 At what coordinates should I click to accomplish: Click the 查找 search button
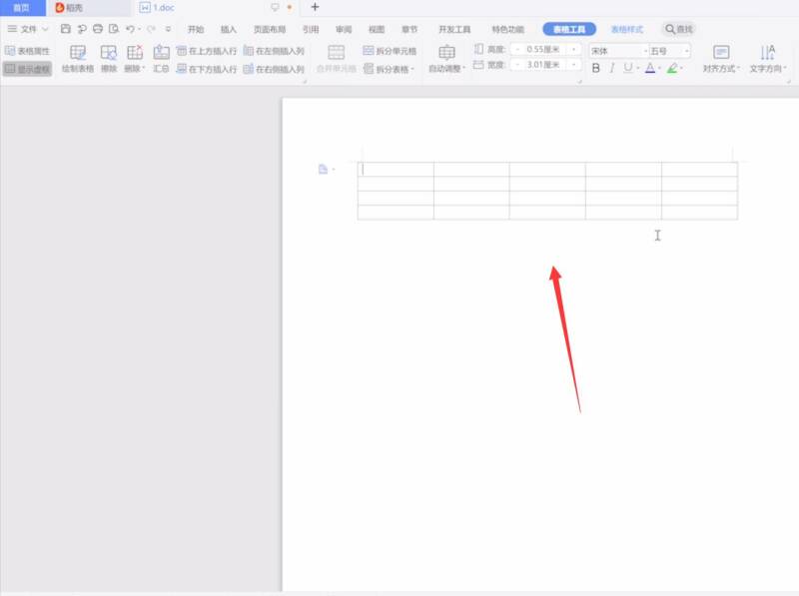click(679, 29)
